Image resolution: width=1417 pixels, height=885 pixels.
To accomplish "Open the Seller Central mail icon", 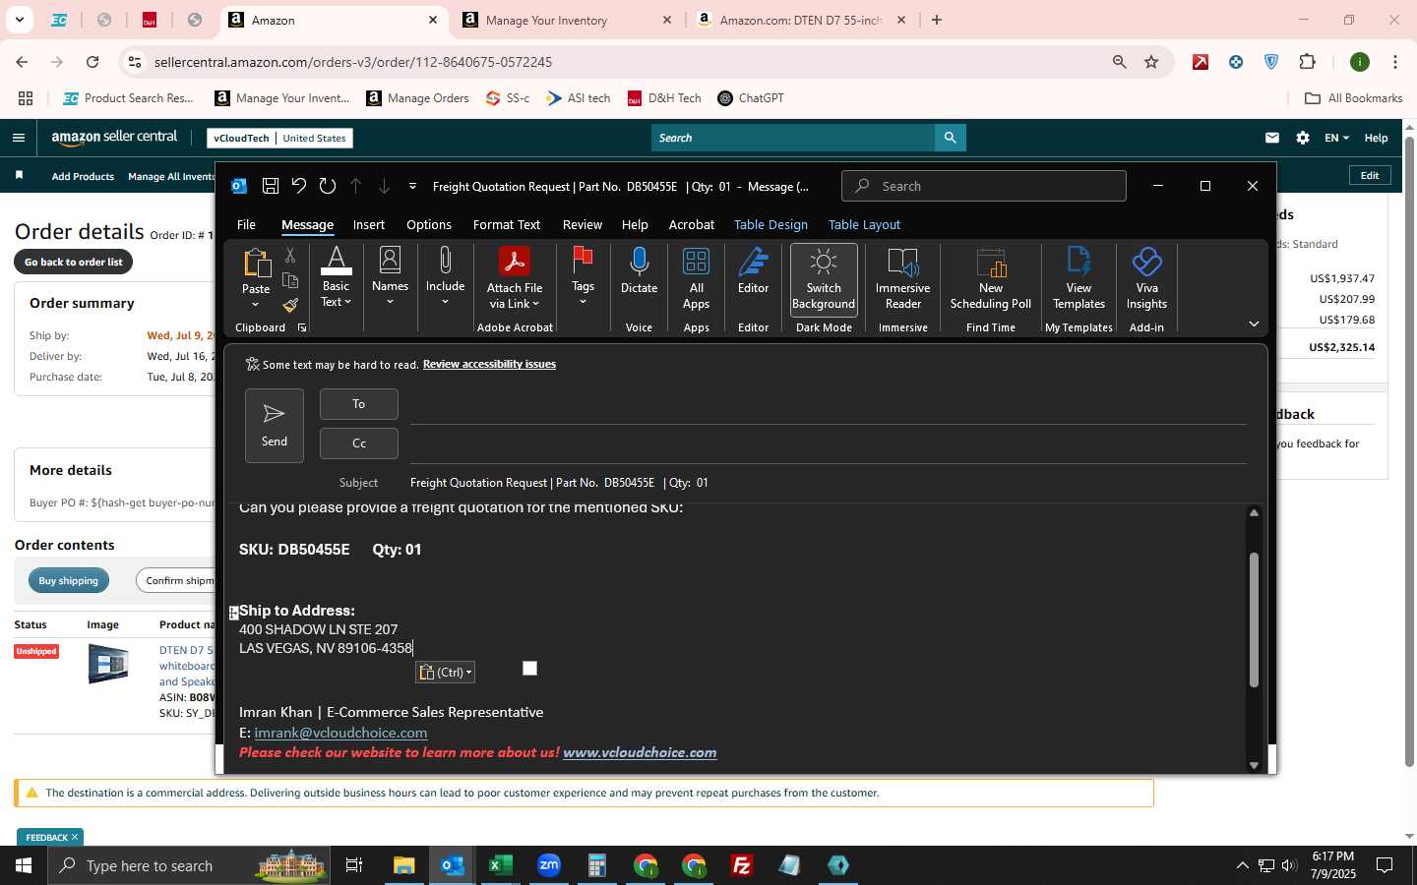I will (1272, 138).
